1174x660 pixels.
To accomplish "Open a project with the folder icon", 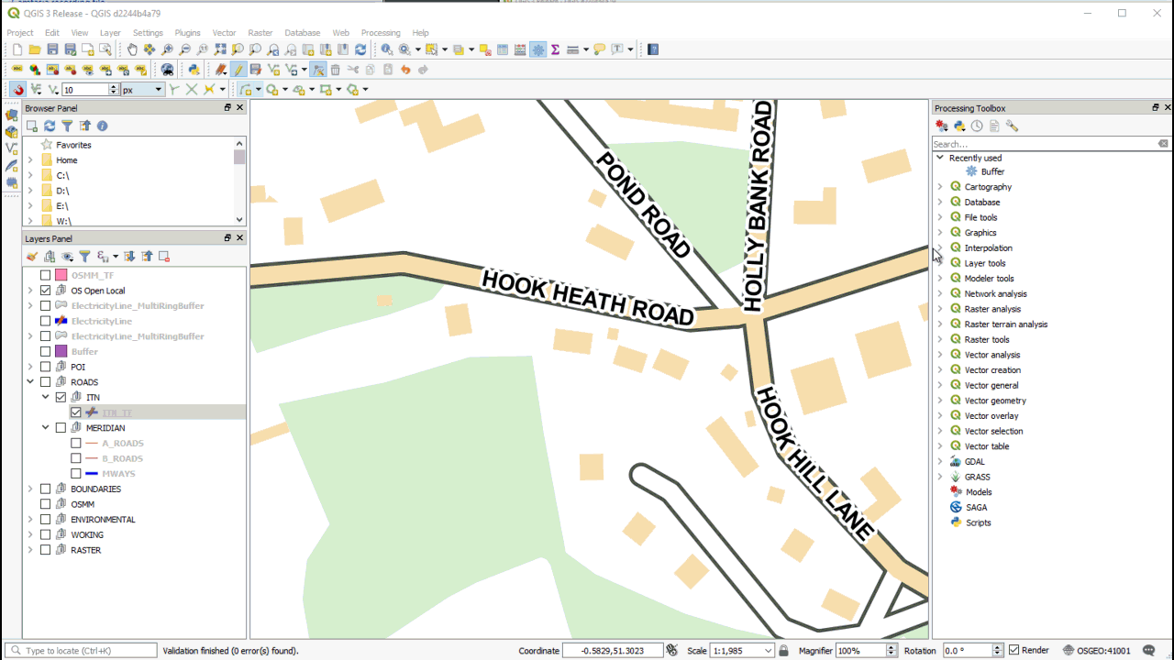I will (x=34, y=49).
